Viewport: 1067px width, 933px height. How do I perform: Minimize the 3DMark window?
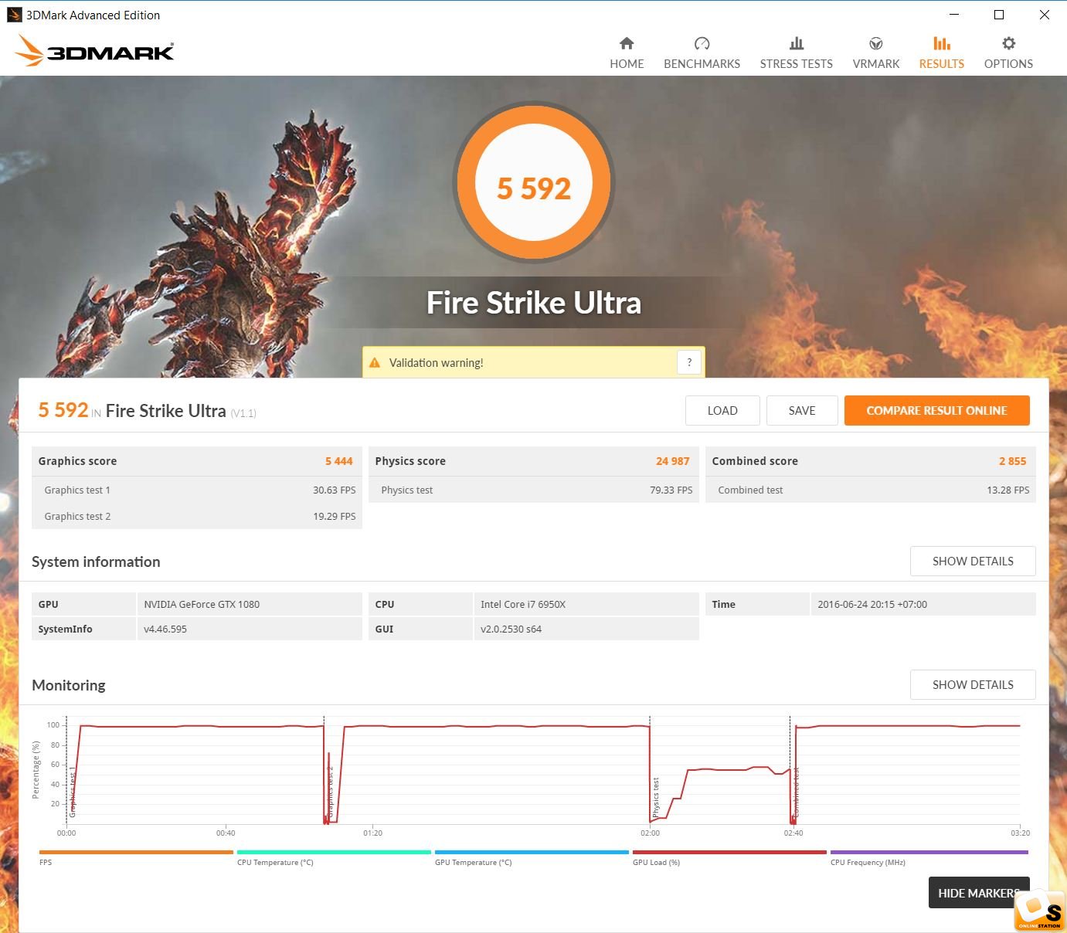tap(954, 15)
